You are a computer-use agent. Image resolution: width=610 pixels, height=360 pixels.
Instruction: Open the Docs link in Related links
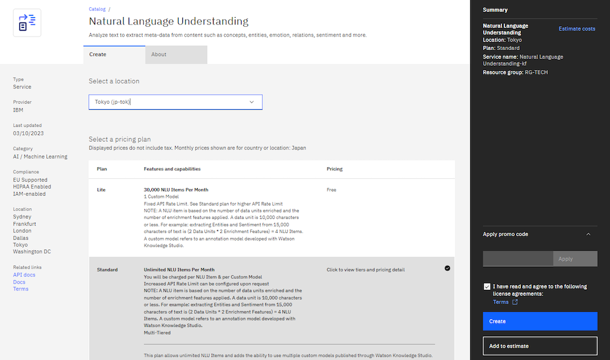coord(19,282)
